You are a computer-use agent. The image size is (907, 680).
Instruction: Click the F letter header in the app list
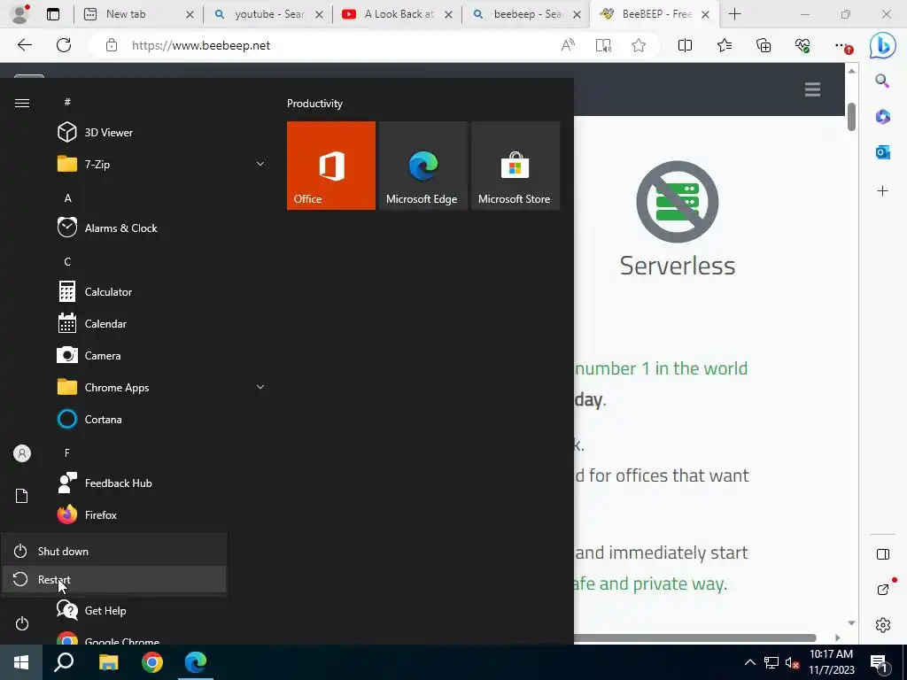[67, 452]
